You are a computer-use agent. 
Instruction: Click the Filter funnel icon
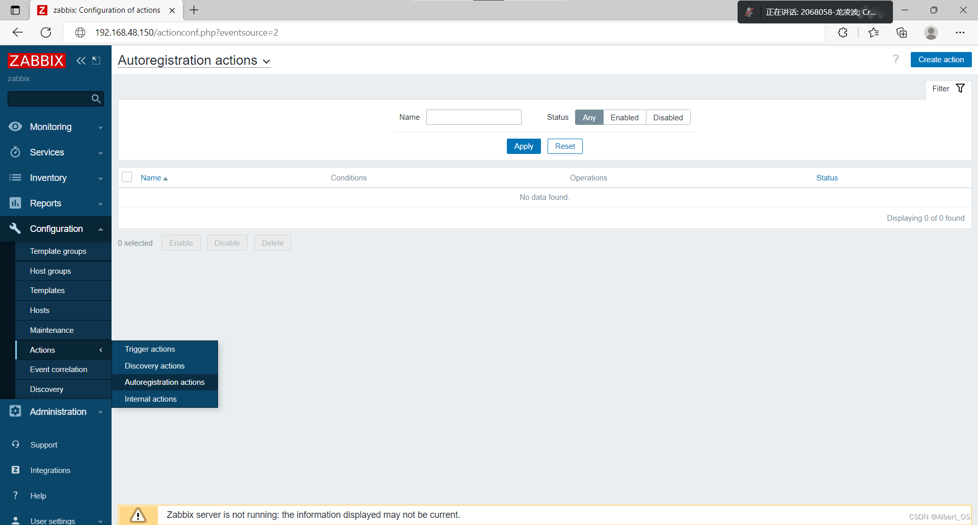click(960, 88)
